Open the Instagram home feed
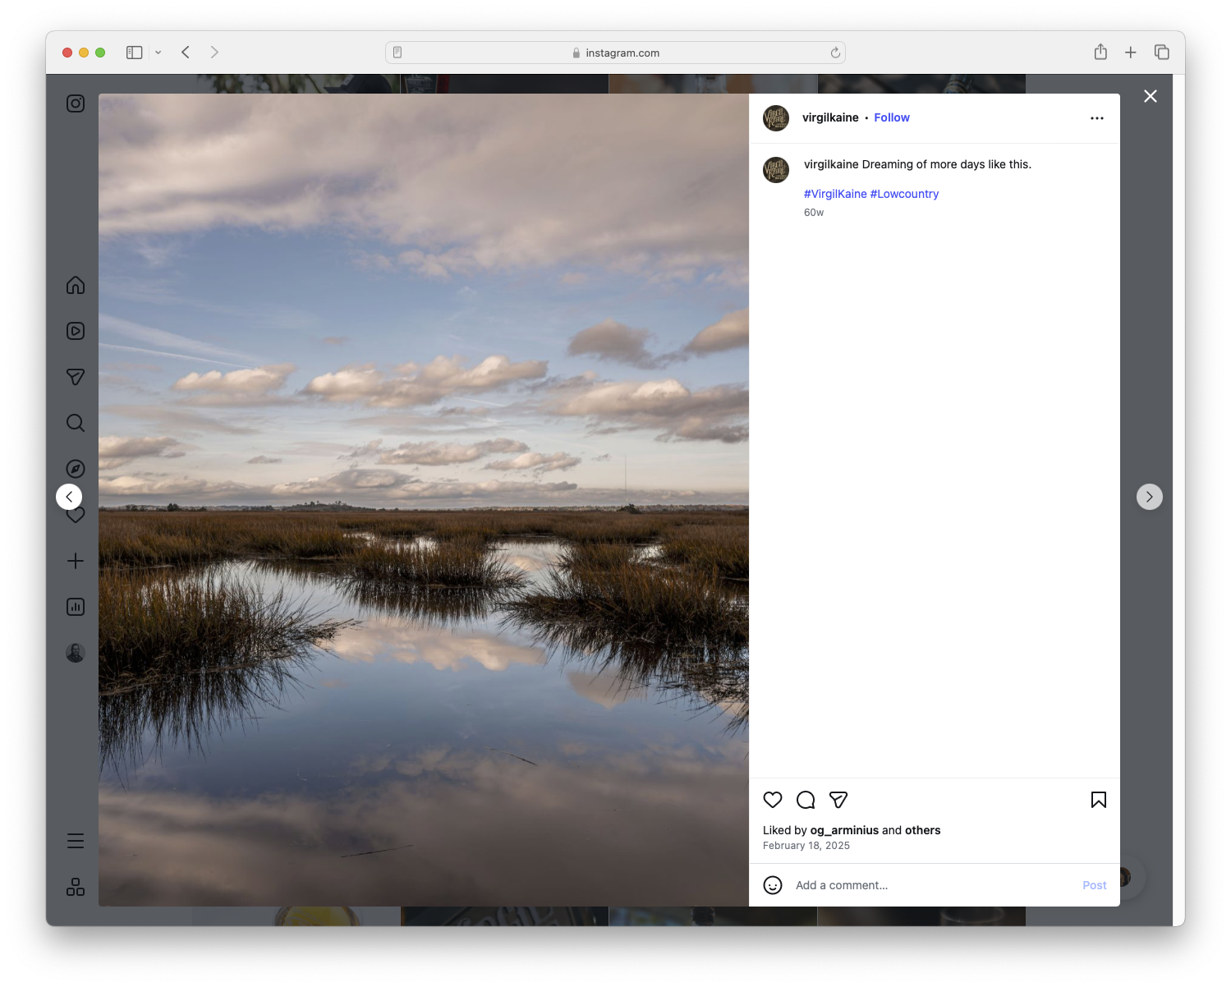Screen dimensions: 1231x987 tap(75, 285)
